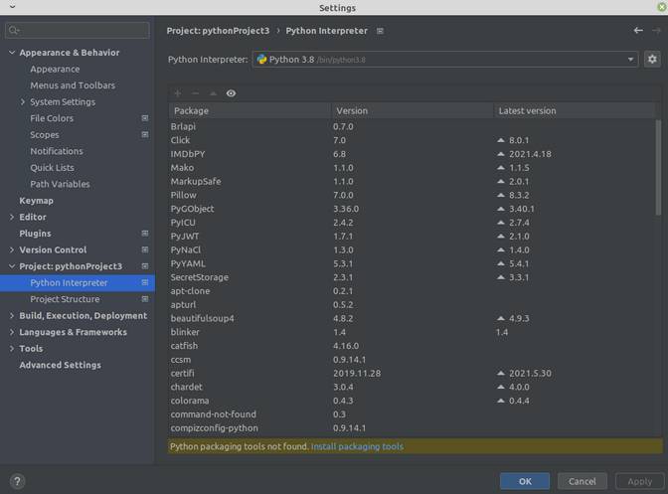668x494 pixels.
Task: Click Project: pythonProject3 breadcrumb
Action: (x=218, y=31)
